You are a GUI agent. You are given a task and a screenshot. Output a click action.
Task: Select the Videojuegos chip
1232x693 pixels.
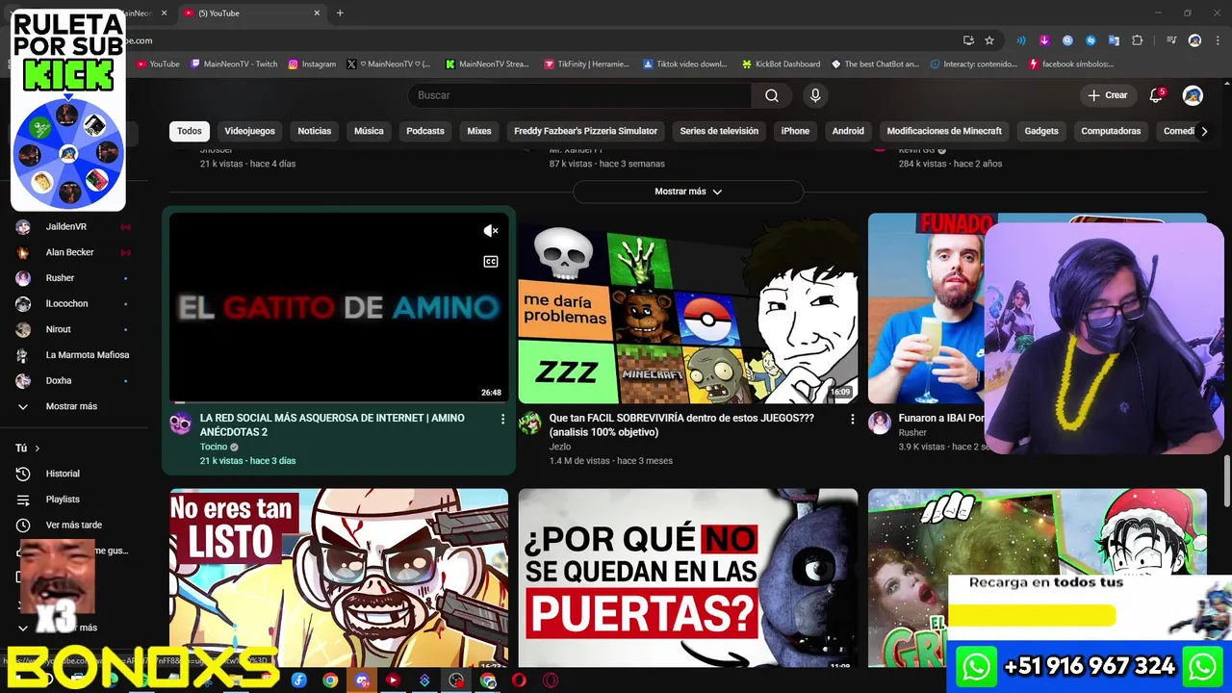pyautogui.click(x=249, y=131)
